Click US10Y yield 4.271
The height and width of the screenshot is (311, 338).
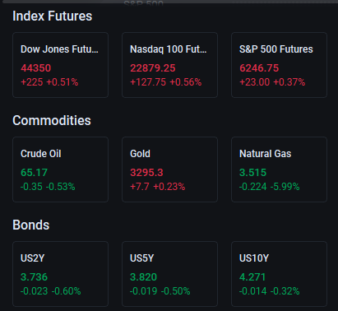coord(252,277)
